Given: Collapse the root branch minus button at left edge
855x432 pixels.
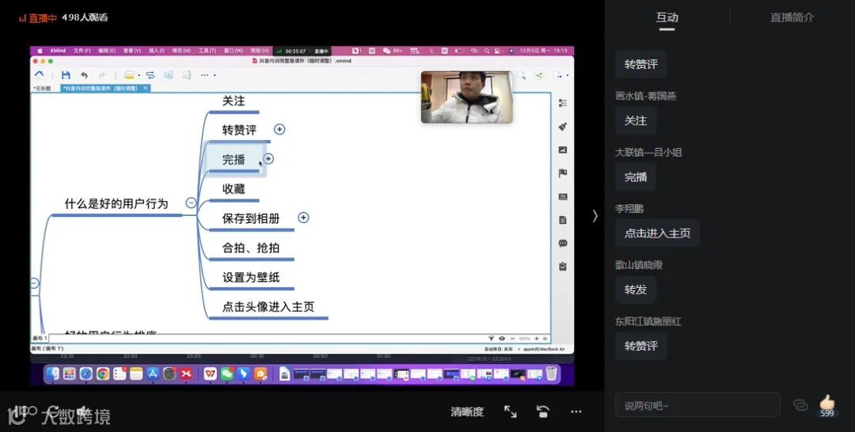Looking at the screenshot, I should pos(34,283).
